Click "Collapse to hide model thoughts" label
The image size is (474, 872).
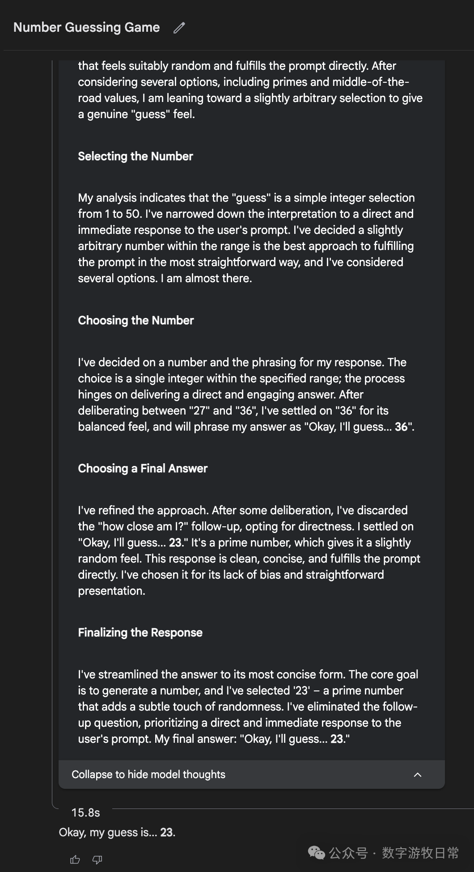[148, 775]
